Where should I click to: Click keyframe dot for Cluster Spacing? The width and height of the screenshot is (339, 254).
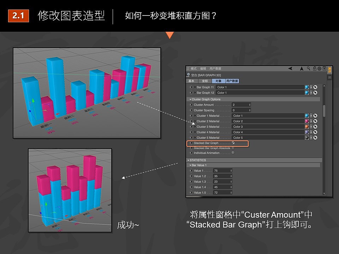point(191,110)
